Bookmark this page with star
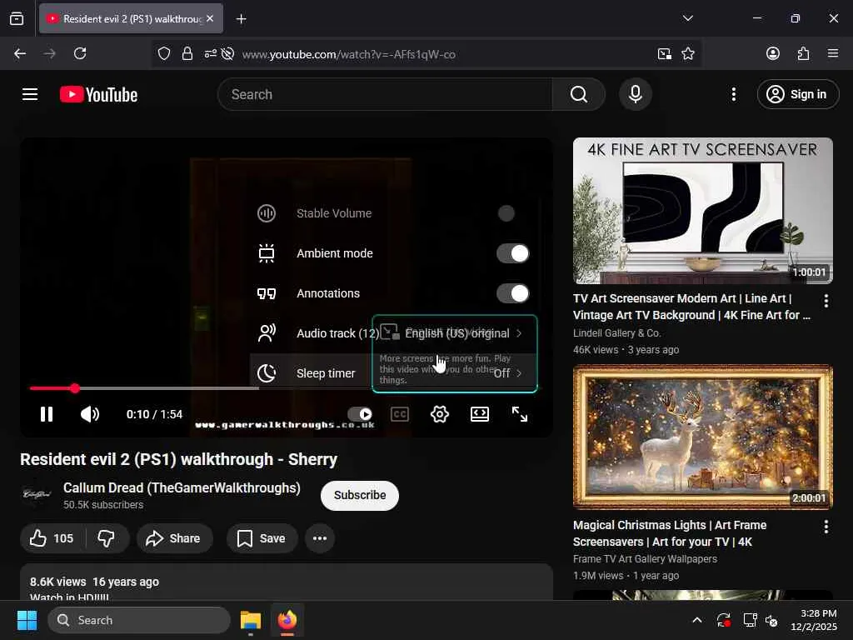The height and width of the screenshot is (640, 853). click(687, 53)
